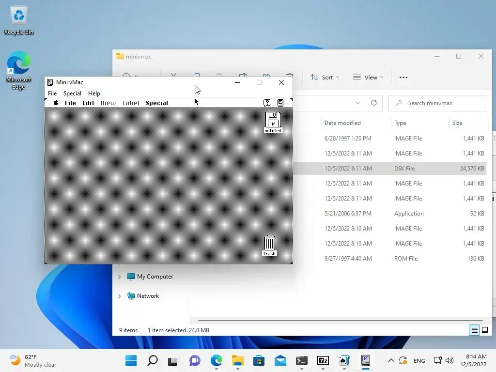Open Mini vMac window's File menu
The width and height of the screenshot is (496, 372).
tap(52, 93)
